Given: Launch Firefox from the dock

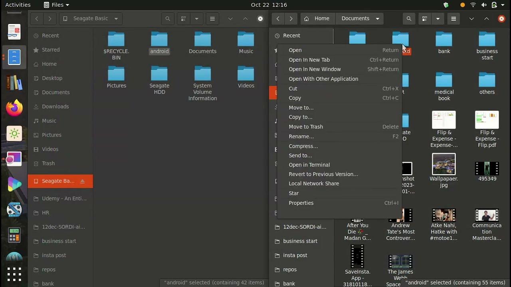Looking at the screenshot, I should click(x=14, y=108).
